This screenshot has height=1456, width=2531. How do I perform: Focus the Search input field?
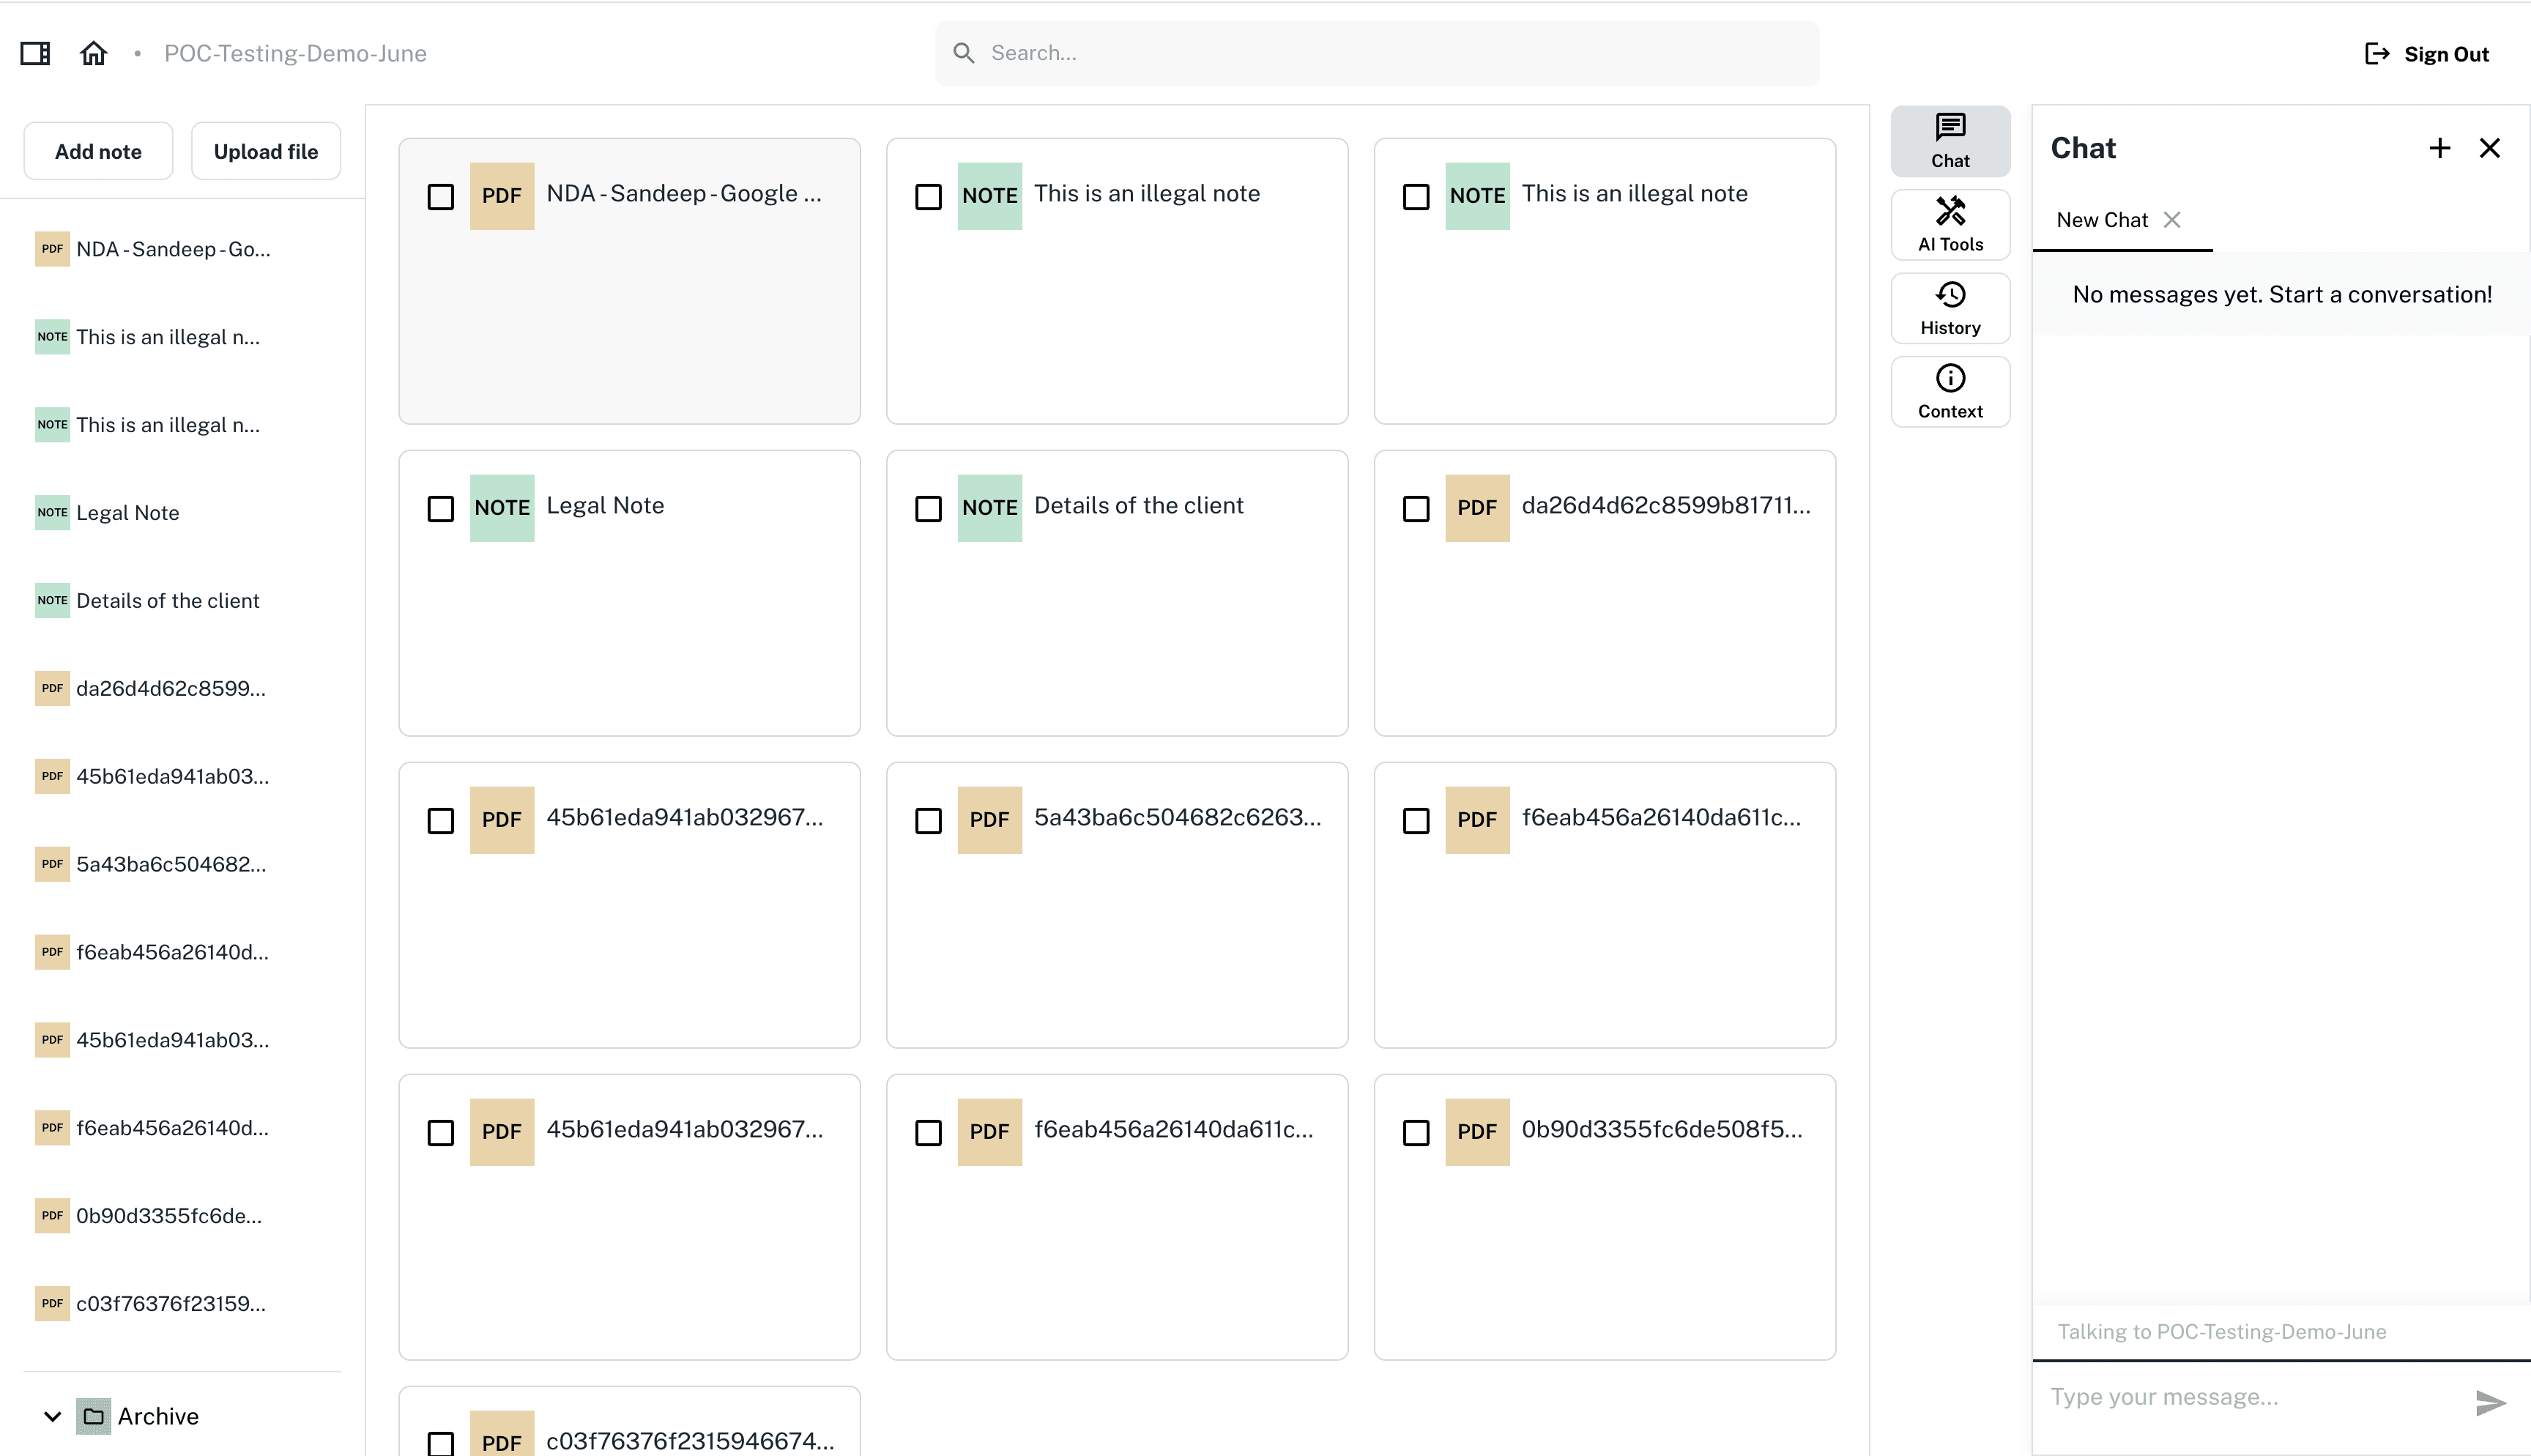coord(1377,53)
